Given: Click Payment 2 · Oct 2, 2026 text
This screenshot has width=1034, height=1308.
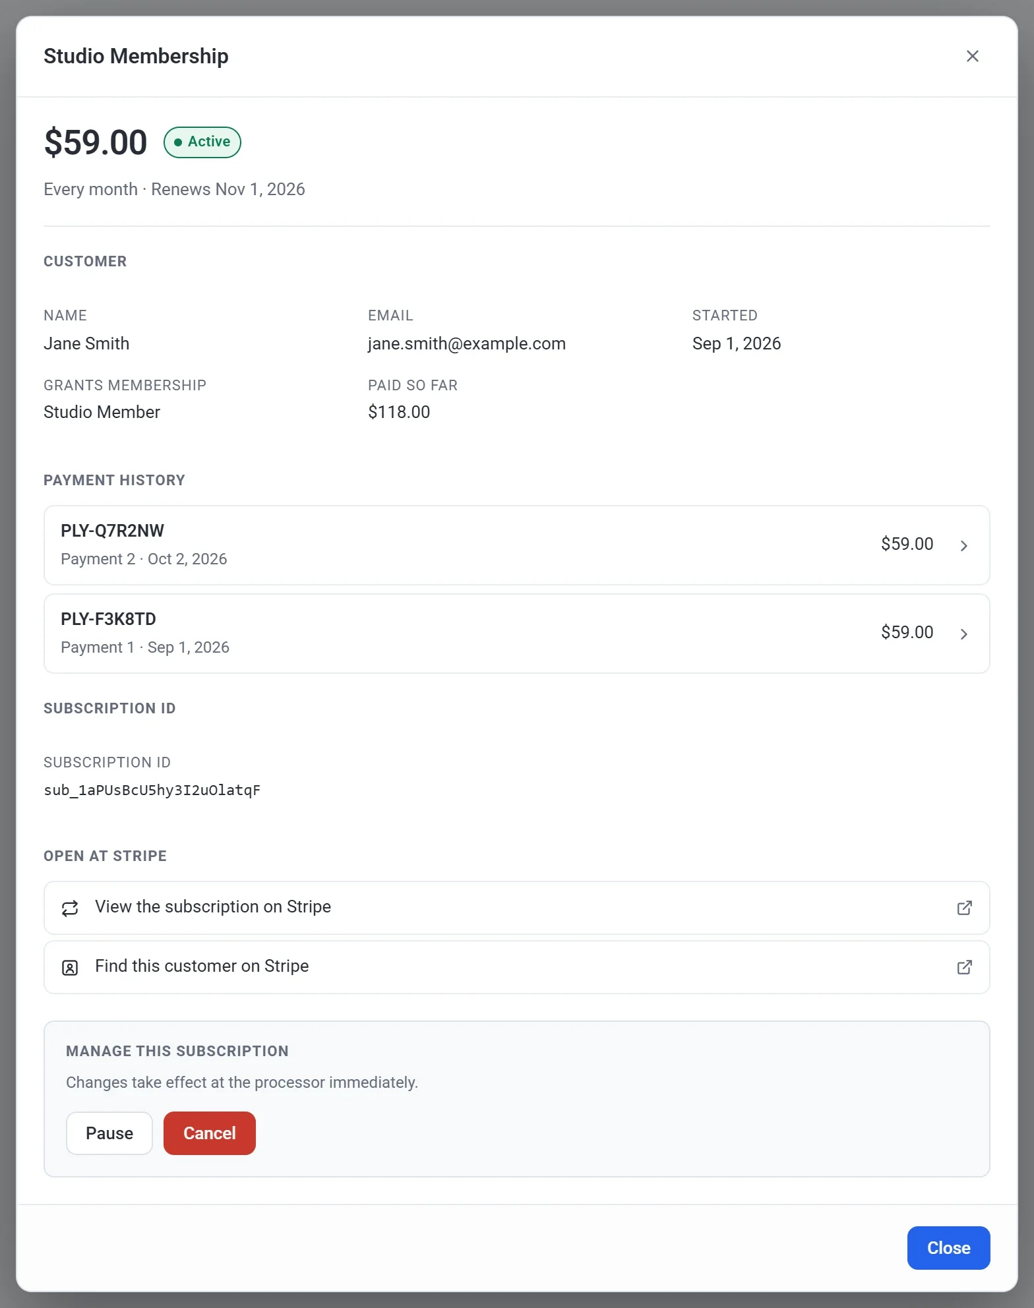Looking at the screenshot, I should tap(144, 559).
